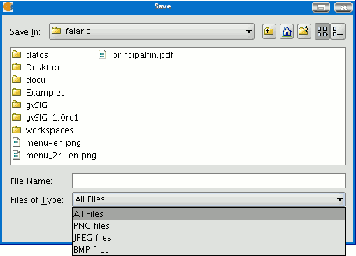356x256 pixels.
Task: Click the File Name input field
Action: [x=208, y=181]
